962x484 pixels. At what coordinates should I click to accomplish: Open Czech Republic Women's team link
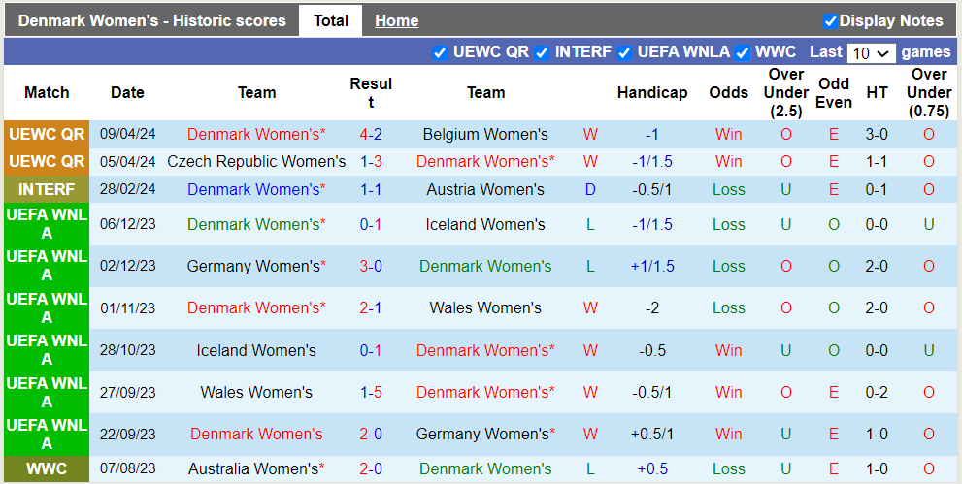pyautogui.click(x=256, y=161)
